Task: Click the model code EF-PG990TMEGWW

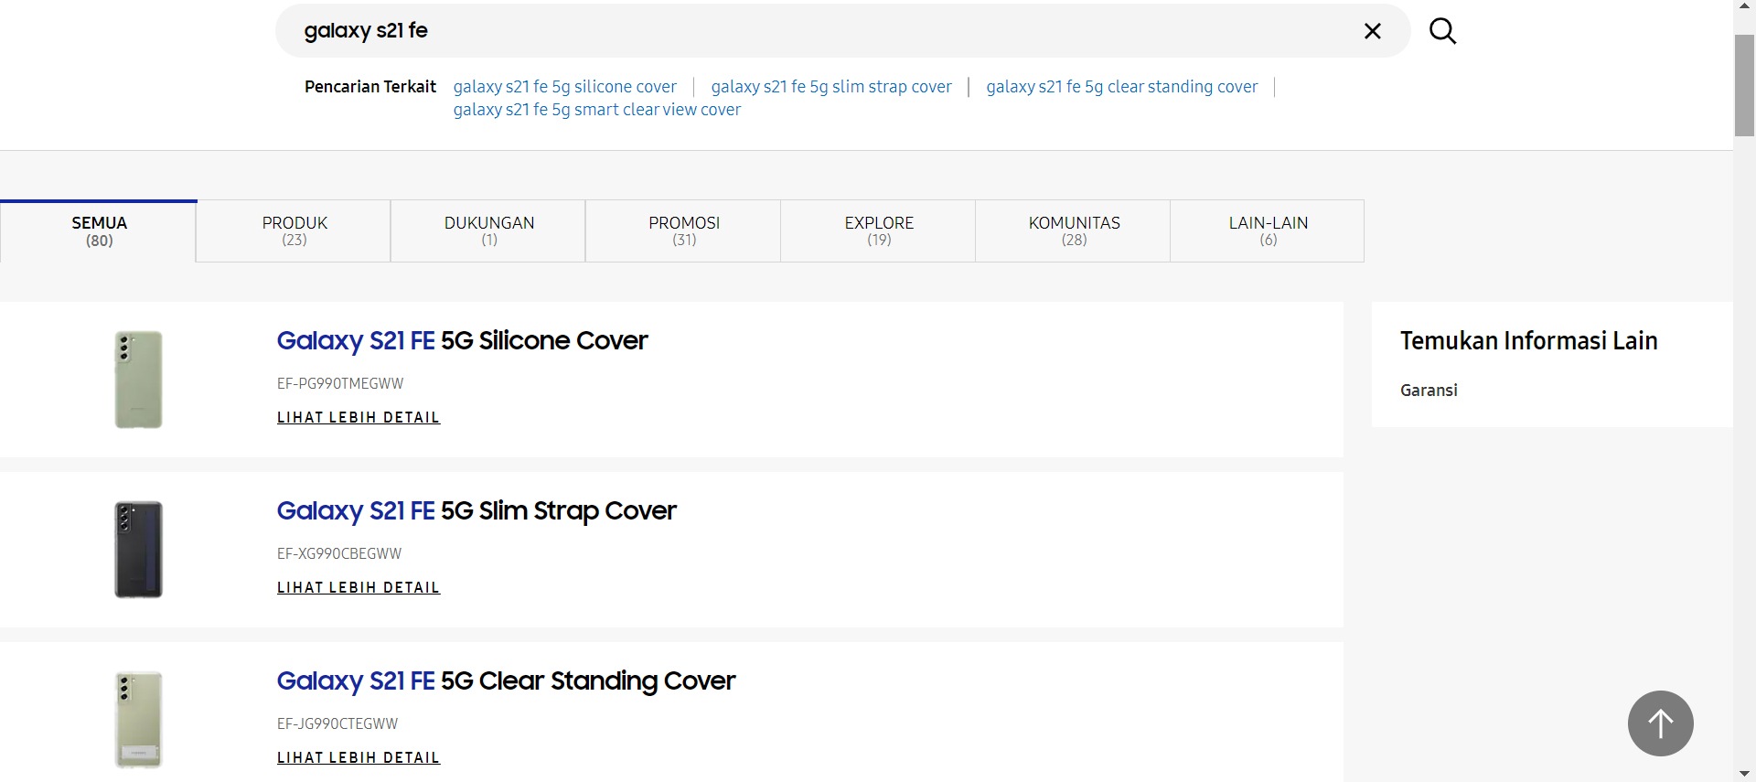Action: [340, 383]
